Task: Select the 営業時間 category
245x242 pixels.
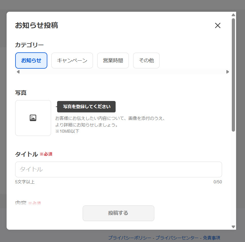Action: point(113,60)
